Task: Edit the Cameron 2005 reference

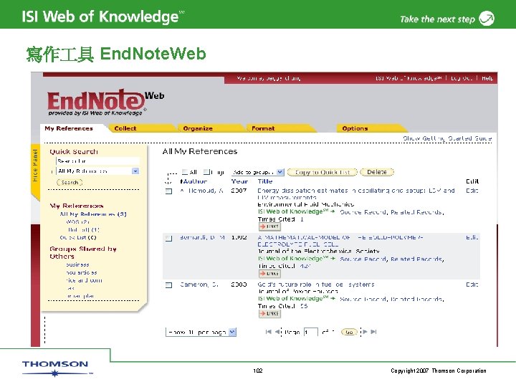Action: 472,285
